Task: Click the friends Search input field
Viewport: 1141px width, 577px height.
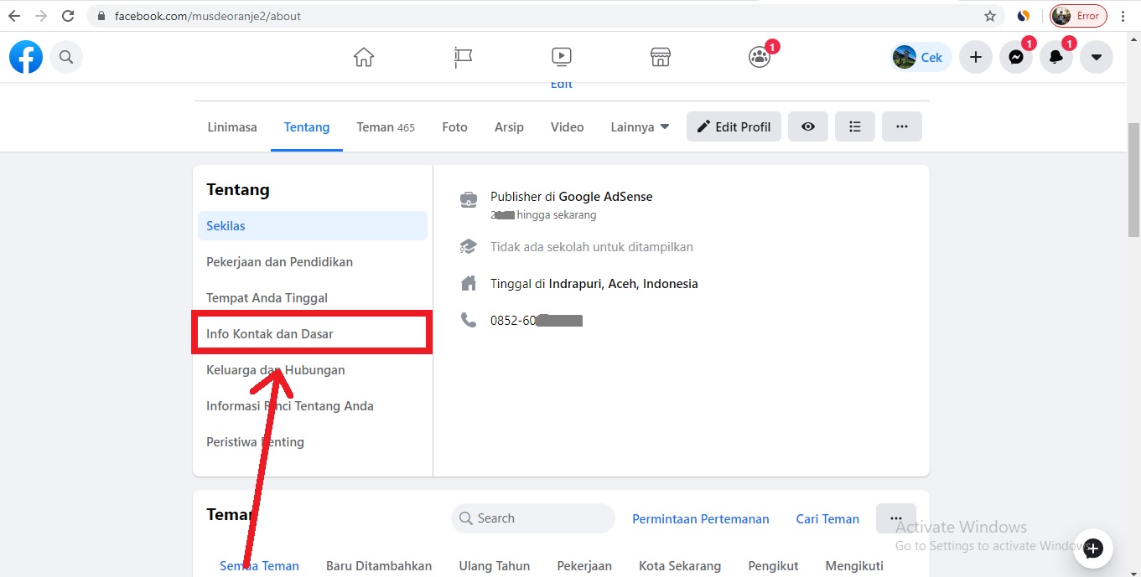Action: (x=532, y=518)
